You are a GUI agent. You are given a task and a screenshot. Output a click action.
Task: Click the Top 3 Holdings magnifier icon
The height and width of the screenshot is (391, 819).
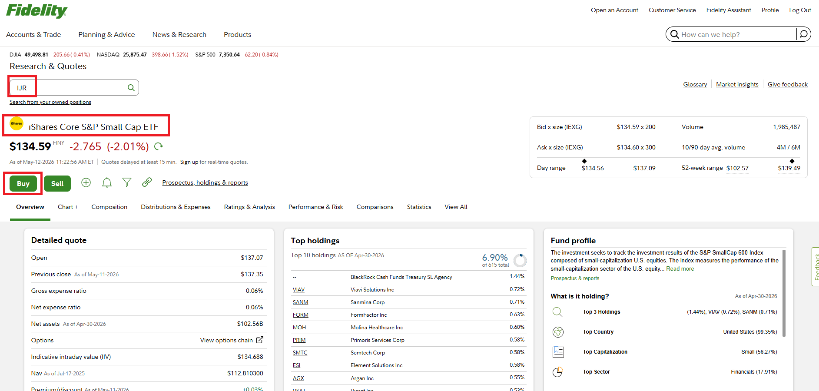point(557,312)
